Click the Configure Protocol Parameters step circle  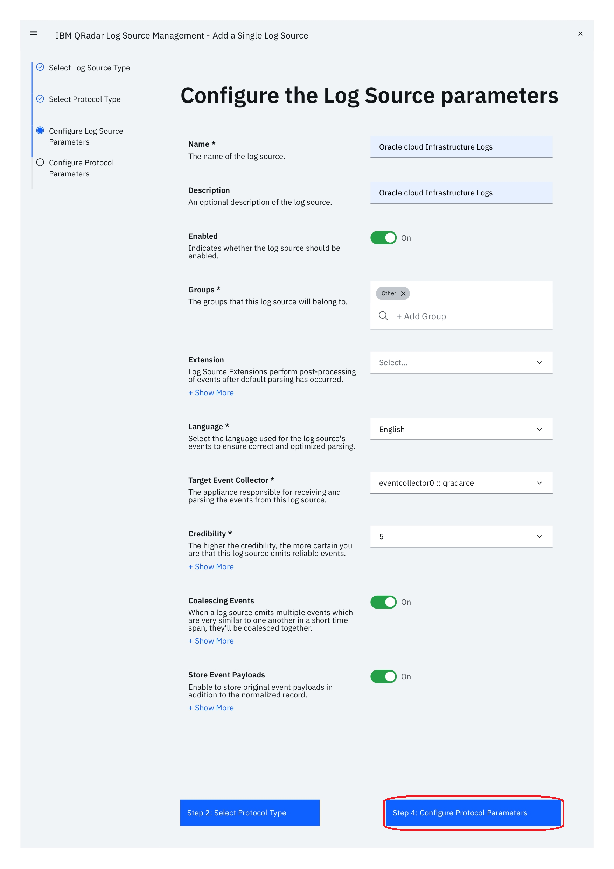coord(40,162)
